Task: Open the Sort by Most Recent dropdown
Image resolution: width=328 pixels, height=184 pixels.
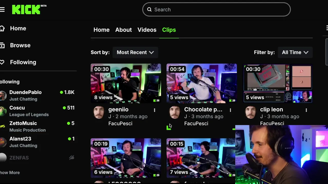Action: point(135,52)
